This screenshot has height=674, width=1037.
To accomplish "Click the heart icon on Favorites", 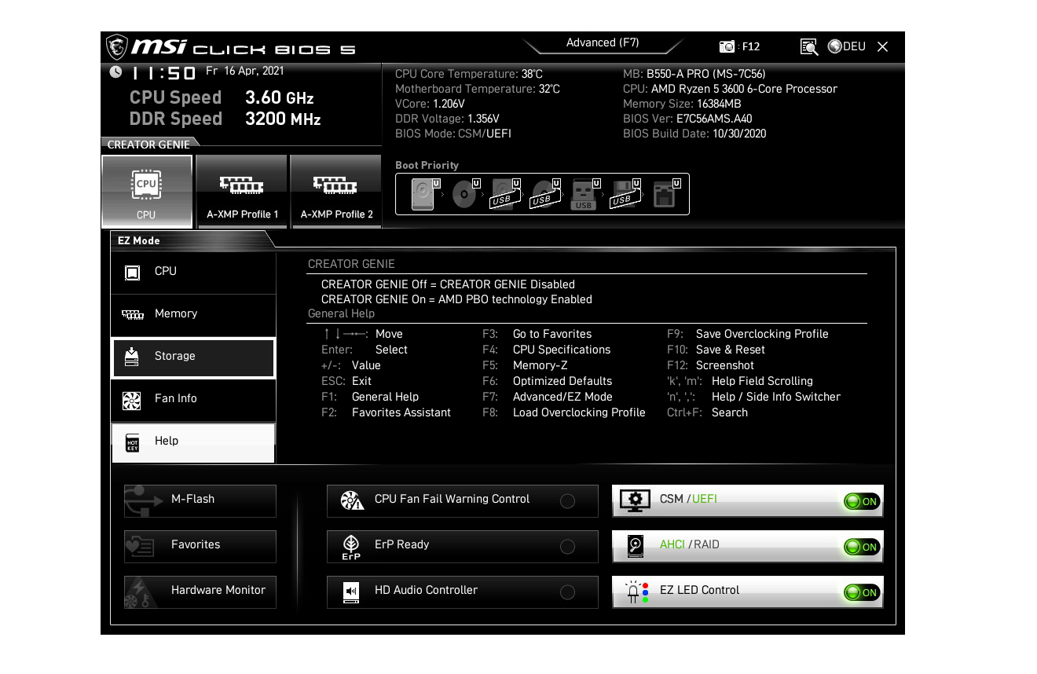I will pyautogui.click(x=140, y=546).
